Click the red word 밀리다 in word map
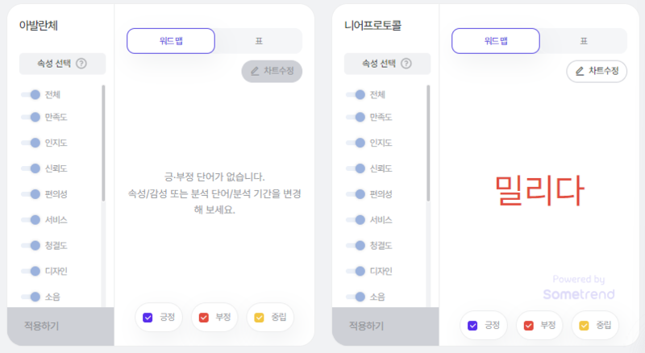Screen dimensions: 645x353 pos(539,190)
